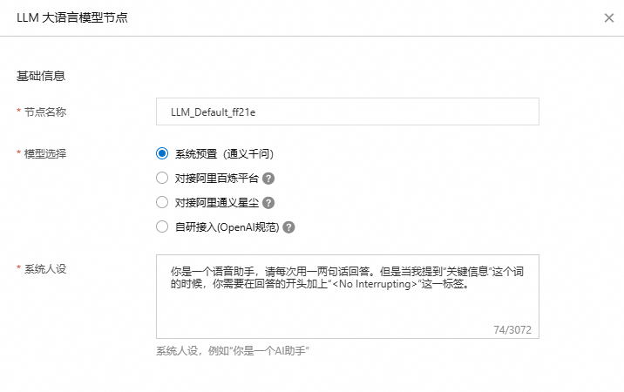Open help tooltip for 自研接入(OpenAI规范)
Viewport: 624px width, 392px height.
coord(289,227)
